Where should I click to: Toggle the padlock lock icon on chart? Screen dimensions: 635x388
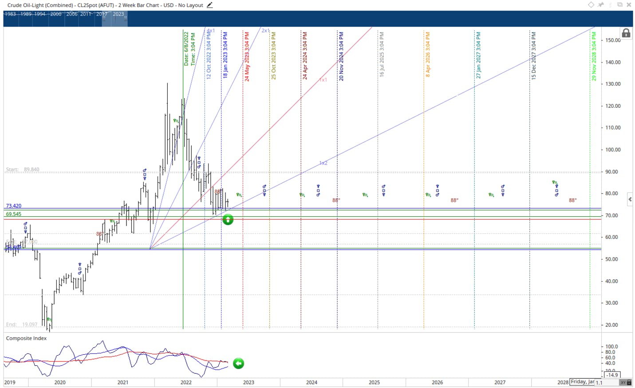coord(626,33)
